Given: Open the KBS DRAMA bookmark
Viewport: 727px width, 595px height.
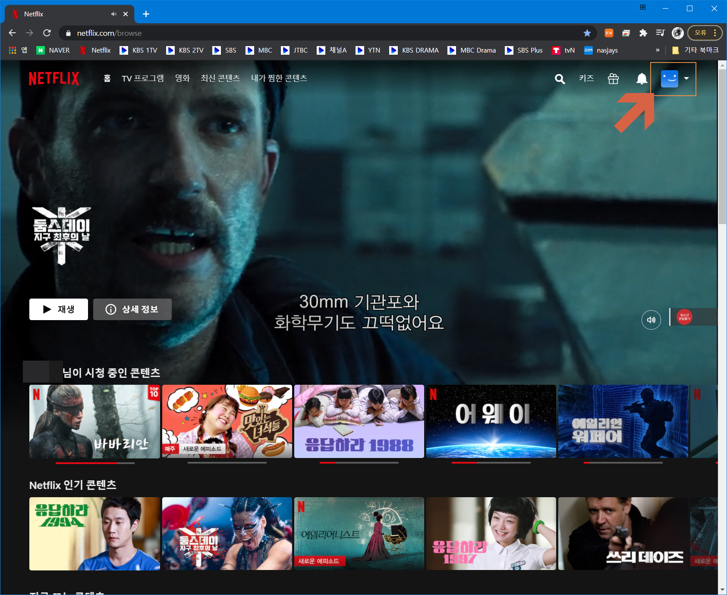Looking at the screenshot, I should coord(414,50).
